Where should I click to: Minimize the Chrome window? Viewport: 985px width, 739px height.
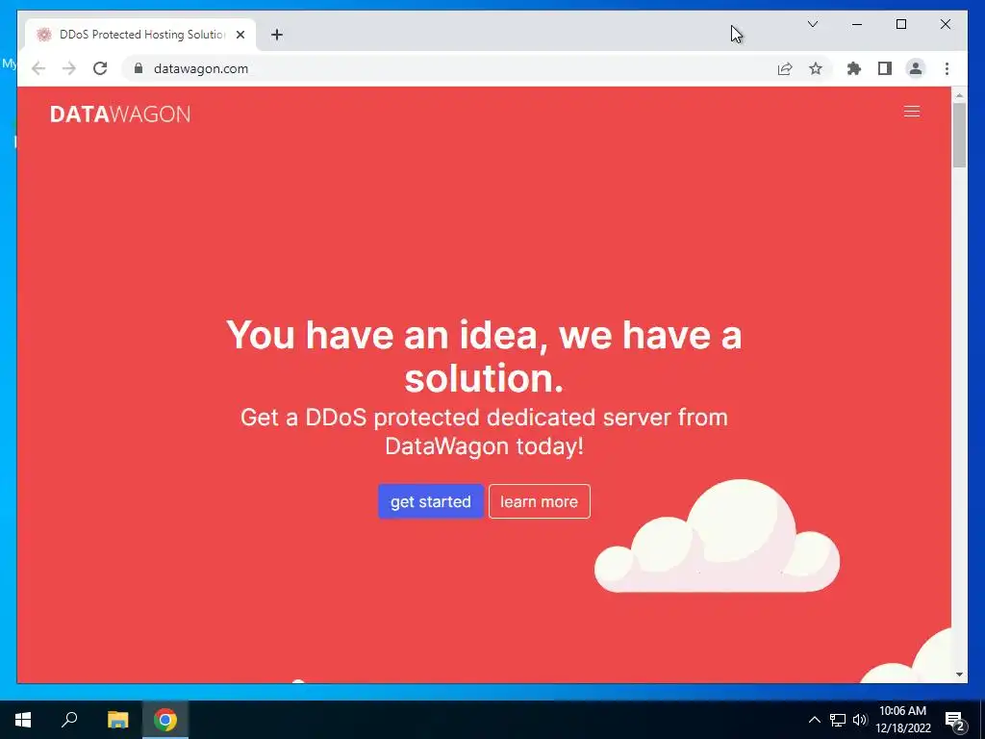(x=857, y=24)
